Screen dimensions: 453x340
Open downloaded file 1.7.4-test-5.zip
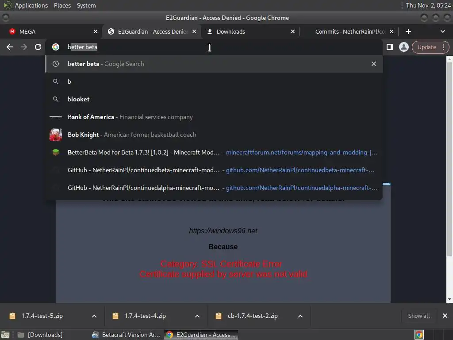point(42,316)
